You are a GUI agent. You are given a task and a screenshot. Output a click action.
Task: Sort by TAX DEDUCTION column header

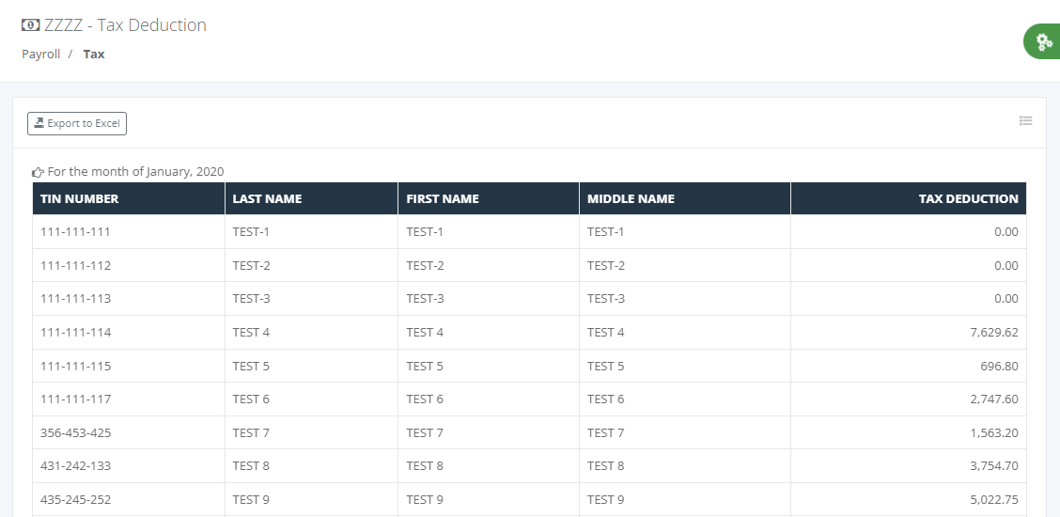click(x=909, y=198)
